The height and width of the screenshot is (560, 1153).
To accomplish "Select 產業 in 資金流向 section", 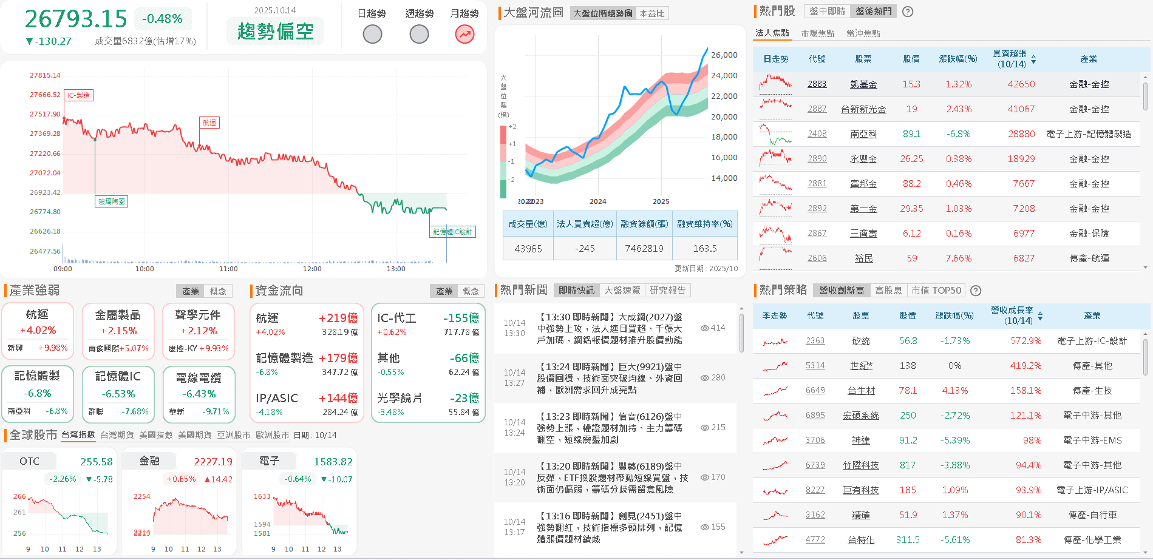I will click(444, 291).
